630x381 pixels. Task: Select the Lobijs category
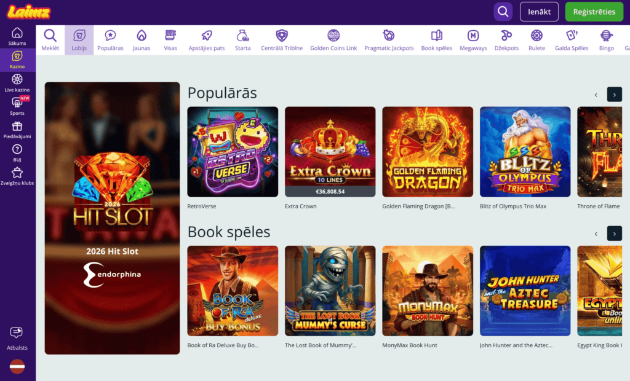tap(79, 40)
